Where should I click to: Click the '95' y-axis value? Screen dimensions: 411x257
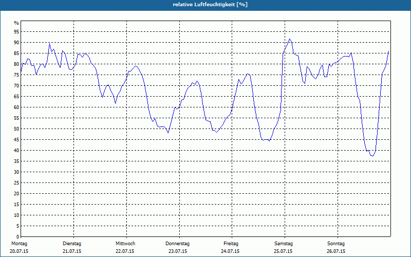coord(16,32)
